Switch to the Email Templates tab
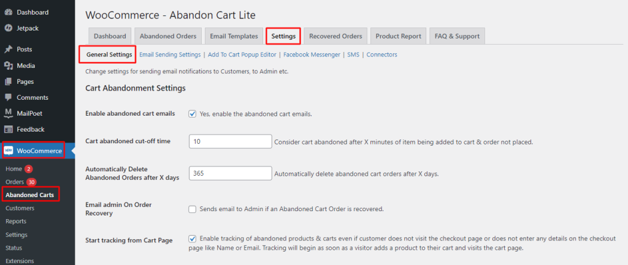 (234, 36)
